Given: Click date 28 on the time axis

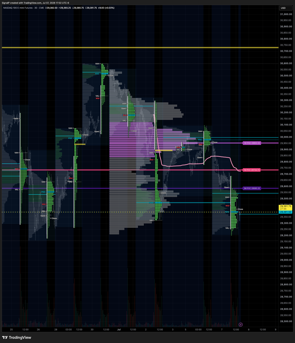Looking at the screenshot, I should pyautogui.click(x=56, y=330).
